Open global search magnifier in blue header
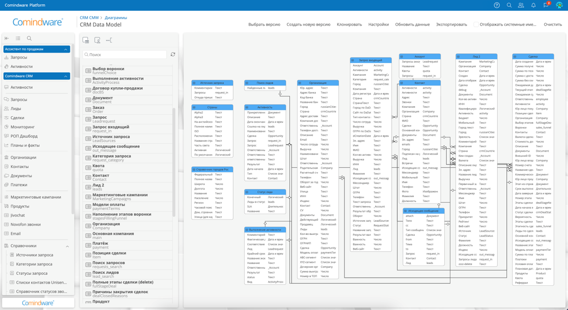 tap(509, 5)
